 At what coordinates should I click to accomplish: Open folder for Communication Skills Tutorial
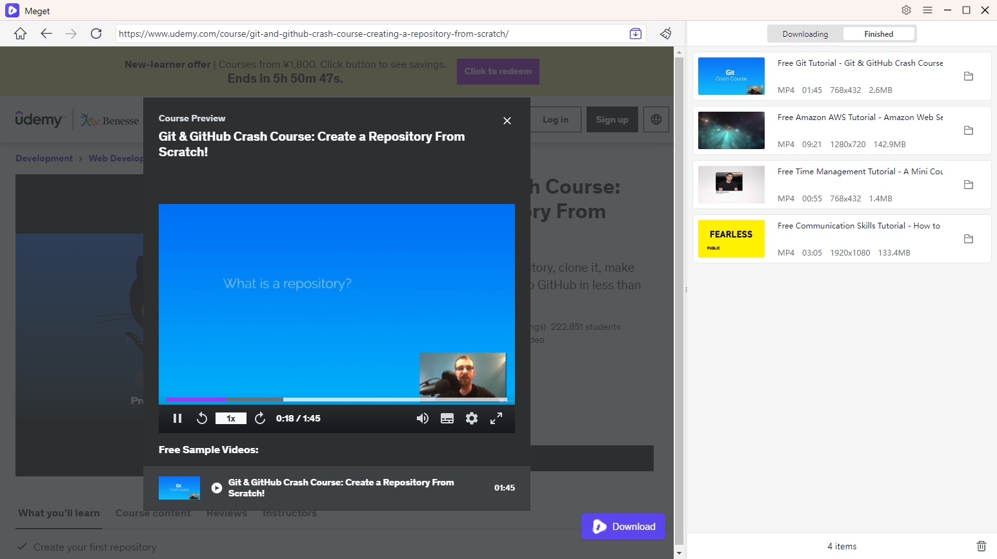968,239
